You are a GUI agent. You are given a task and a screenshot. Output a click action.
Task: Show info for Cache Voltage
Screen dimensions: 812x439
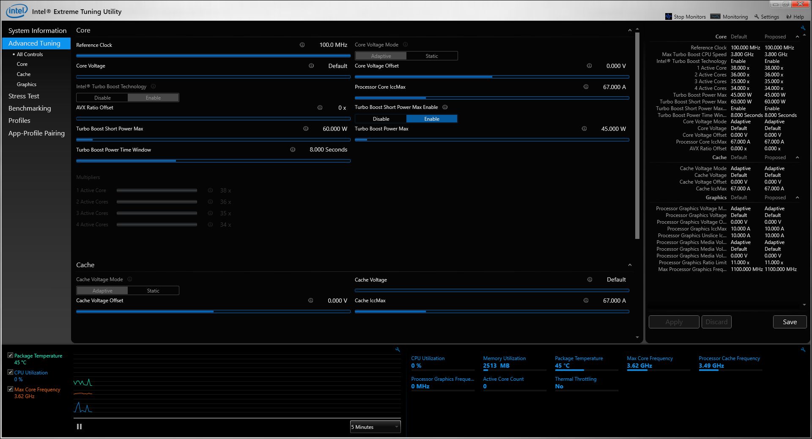(x=590, y=279)
